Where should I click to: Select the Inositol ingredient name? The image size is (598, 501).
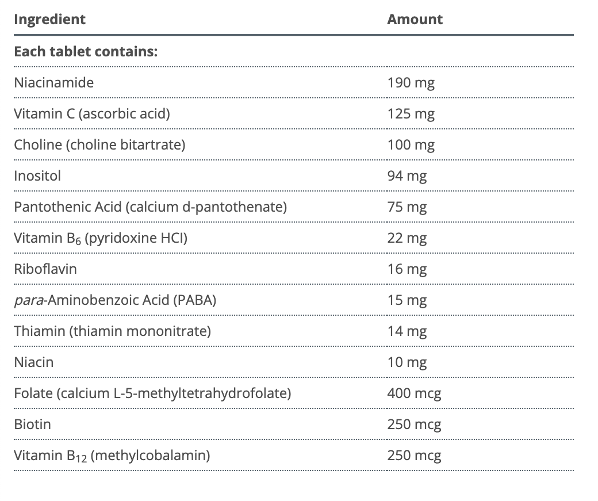click(x=37, y=175)
